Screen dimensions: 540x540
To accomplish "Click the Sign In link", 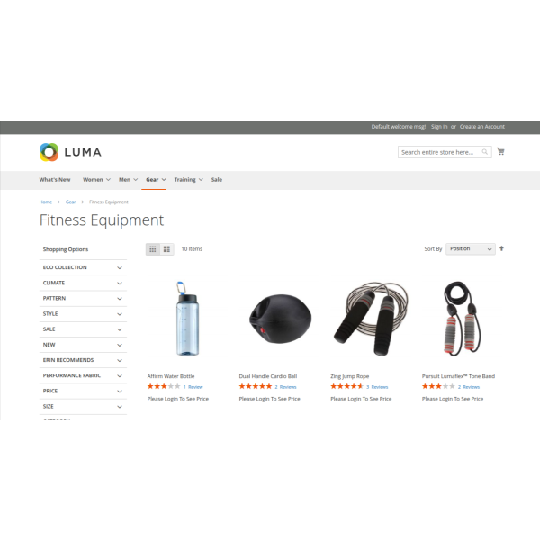I will pyautogui.click(x=439, y=127).
